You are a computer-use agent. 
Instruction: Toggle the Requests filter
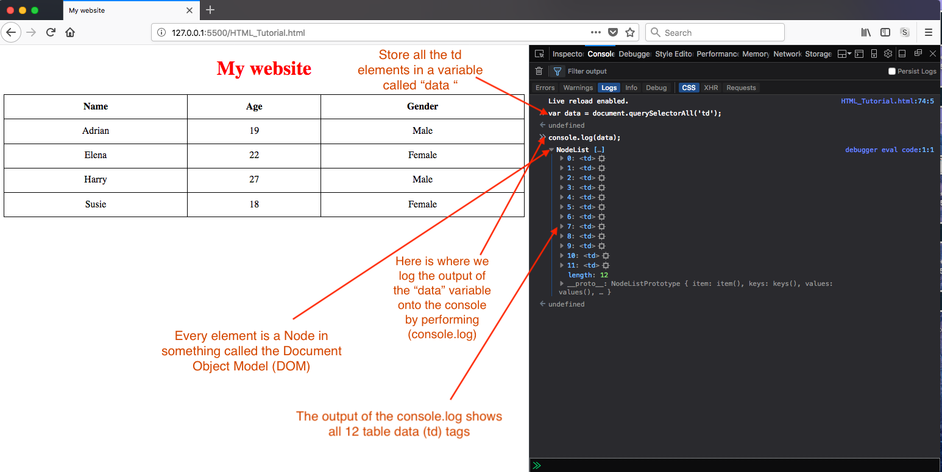741,88
